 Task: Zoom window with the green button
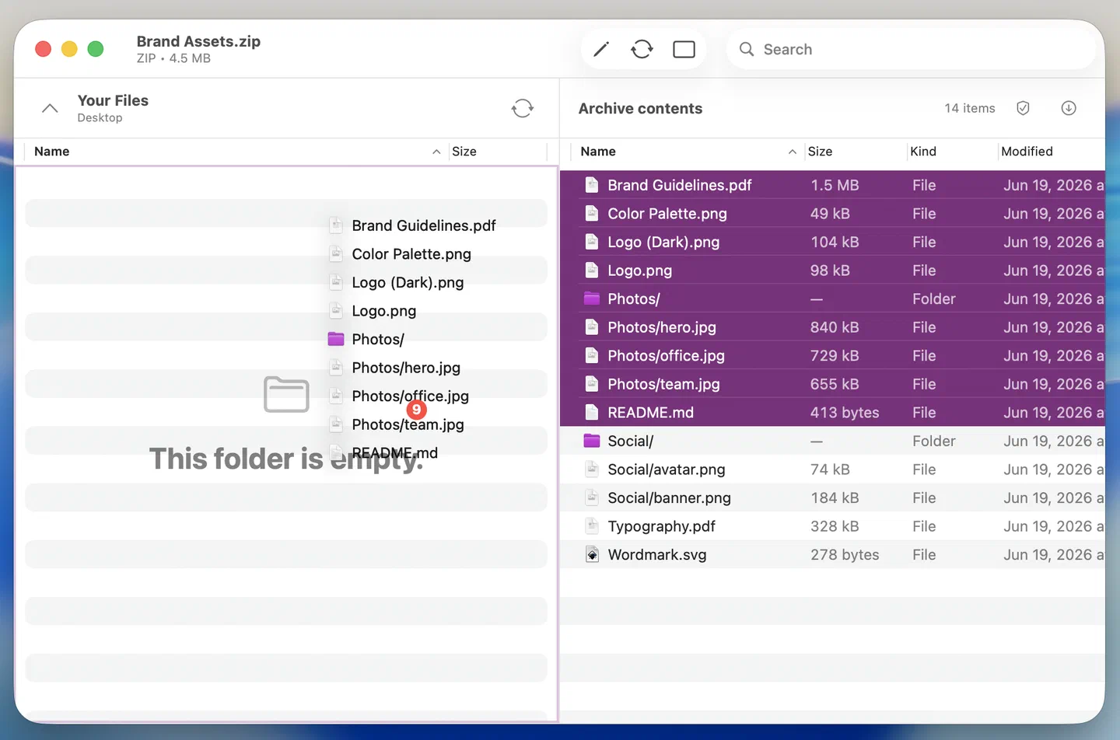tap(96, 49)
